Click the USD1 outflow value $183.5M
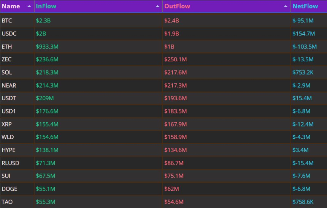Screen dimensions: 327x208 (176, 111)
